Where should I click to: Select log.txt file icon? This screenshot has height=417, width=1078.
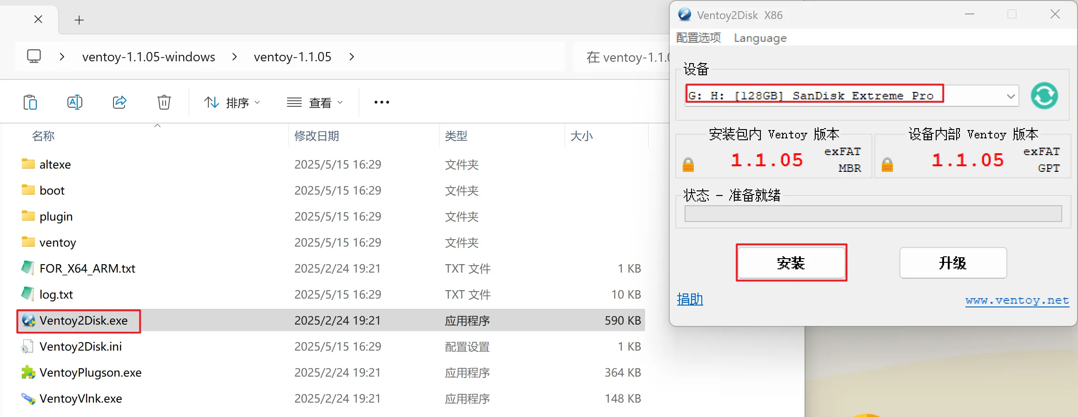28,293
